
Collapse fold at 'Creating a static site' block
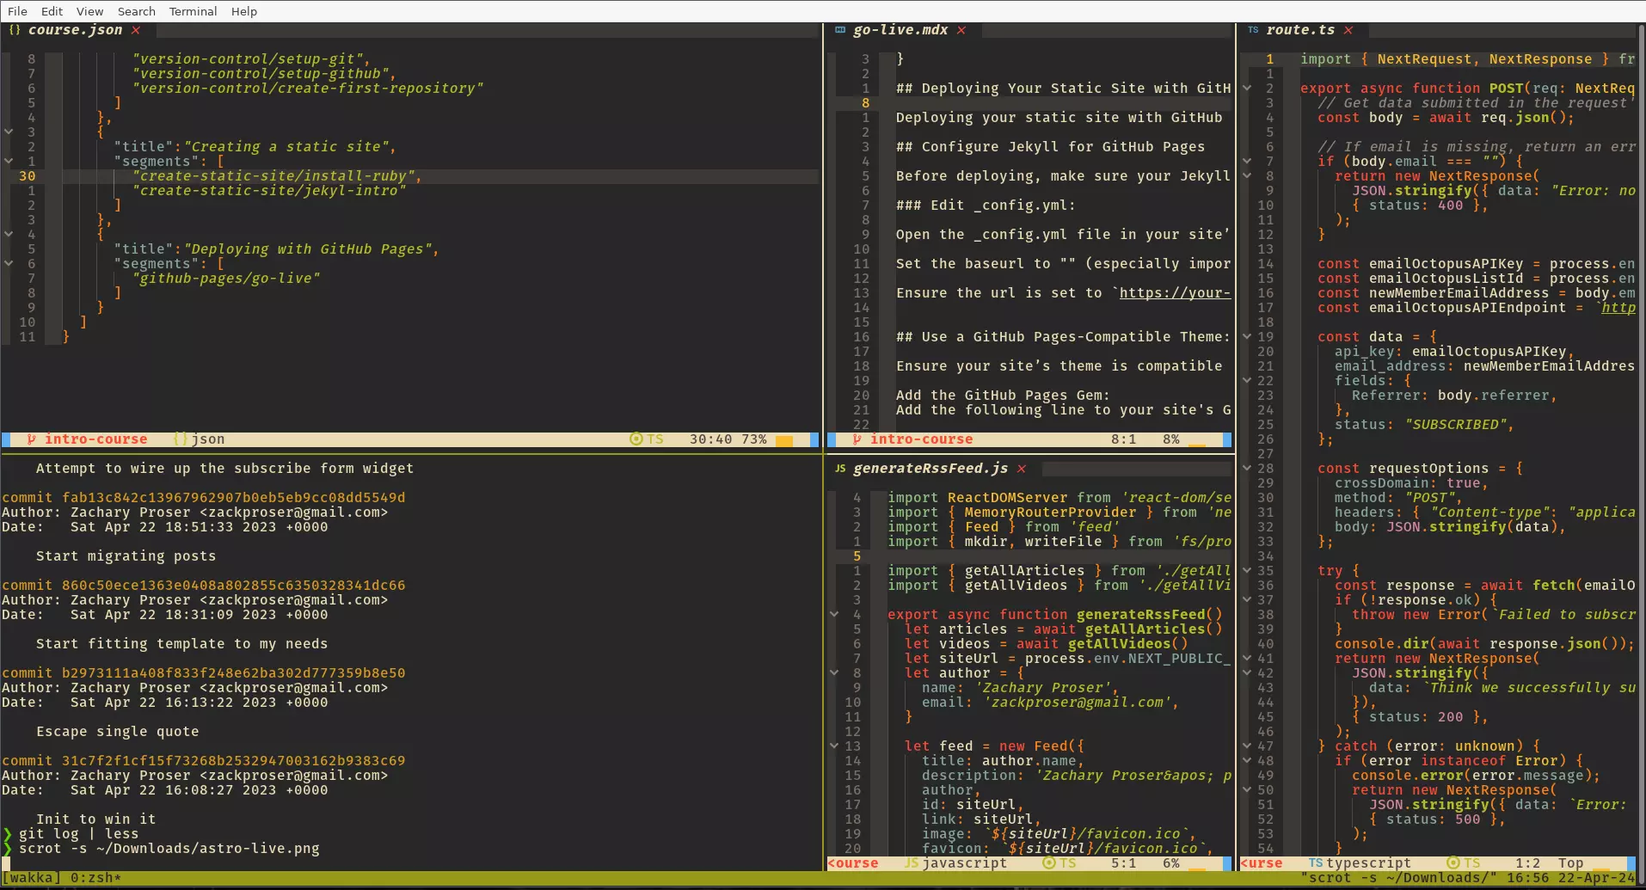click(9, 132)
